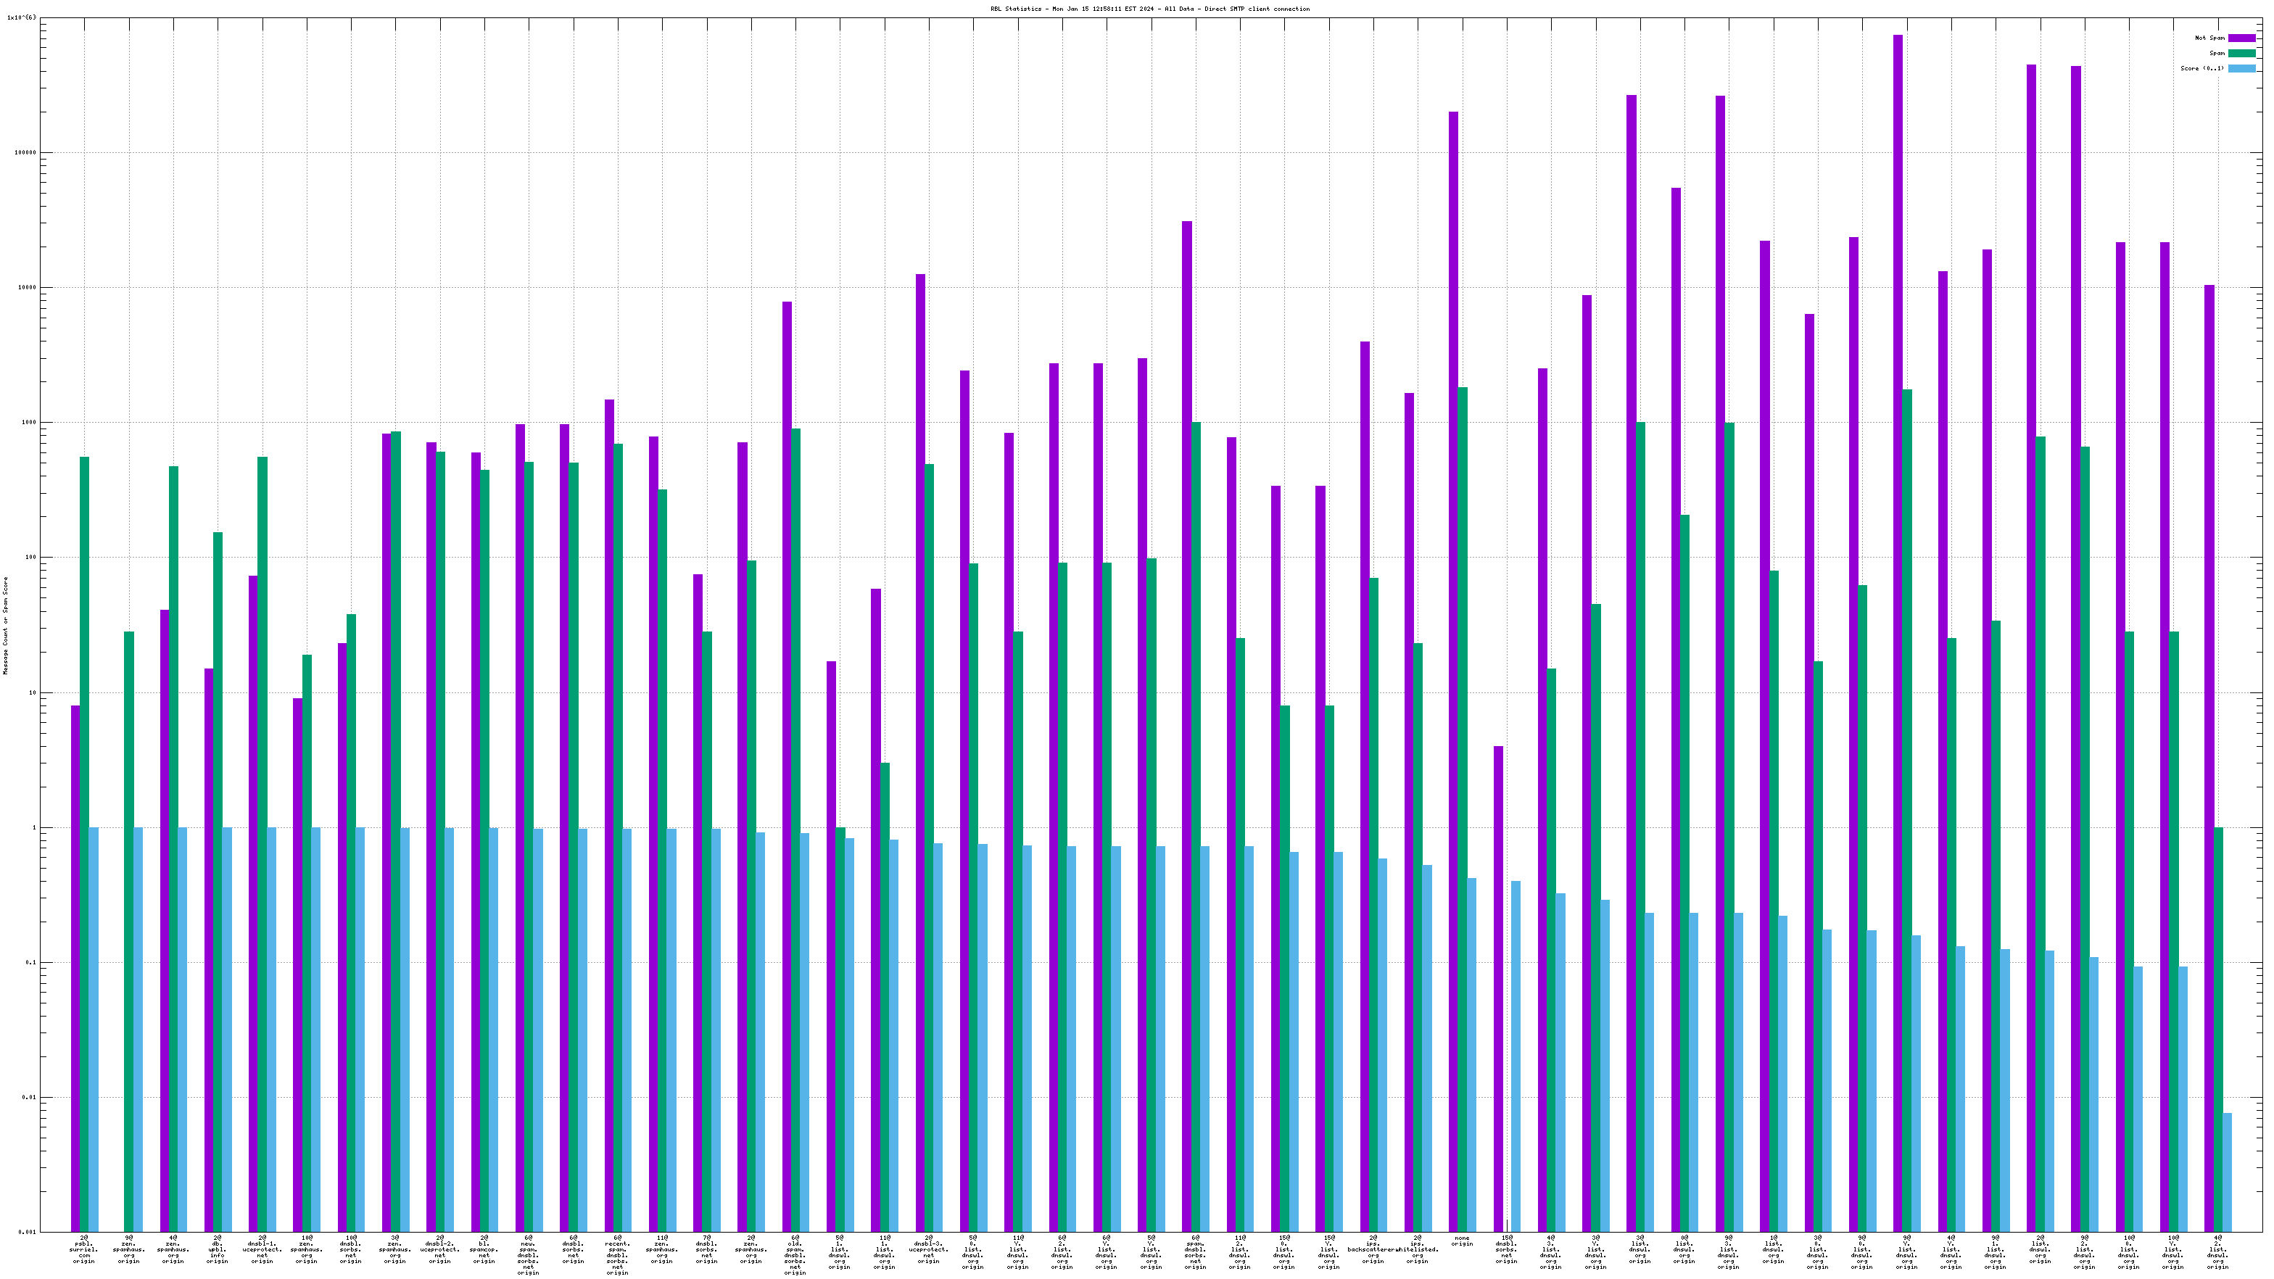Click the purple Not Spam legend swatch
2274x1279 pixels.
[2241, 38]
